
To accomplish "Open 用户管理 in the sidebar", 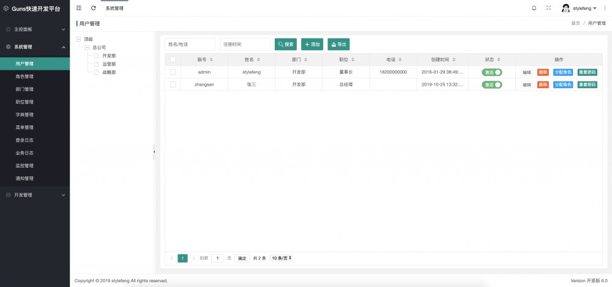I will point(35,64).
